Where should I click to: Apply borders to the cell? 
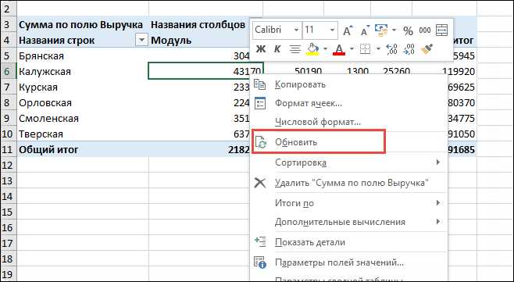[x=365, y=49]
